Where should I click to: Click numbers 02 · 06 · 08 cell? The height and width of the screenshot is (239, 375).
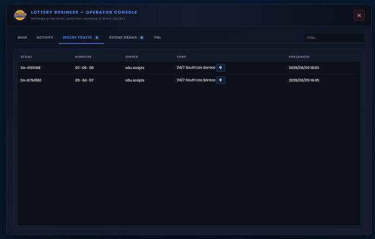[84, 68]
